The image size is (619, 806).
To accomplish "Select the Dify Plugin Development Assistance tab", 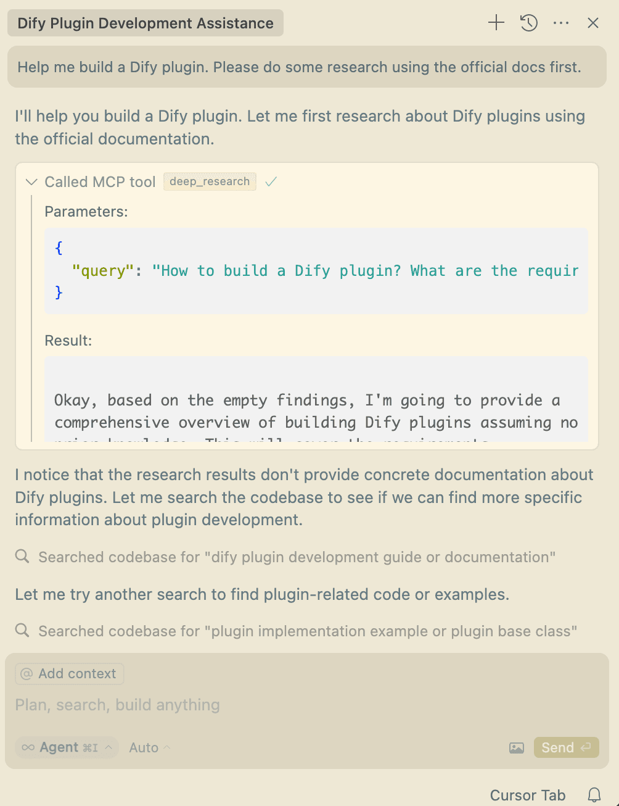I will [x=146, y=23].
